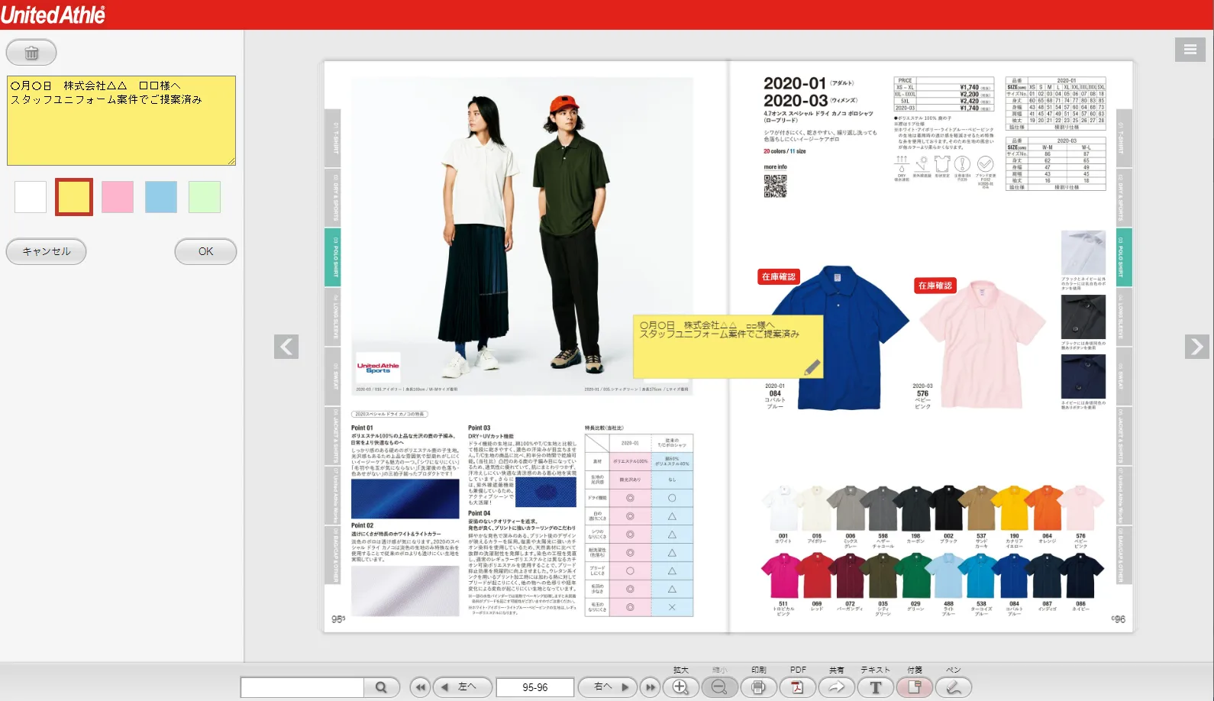
Task: Open the 02 DRY & SPORTS tab on page 95
Action: click(x=333, y=198)
